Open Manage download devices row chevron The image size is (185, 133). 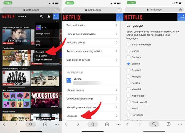point(116,34)
